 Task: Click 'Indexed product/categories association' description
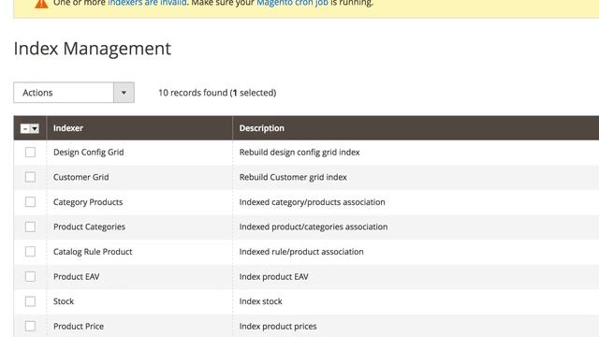[314, 227]
